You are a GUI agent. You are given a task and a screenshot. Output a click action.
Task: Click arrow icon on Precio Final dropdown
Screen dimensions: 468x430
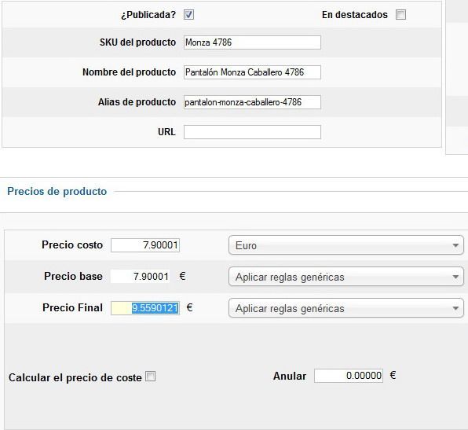point(455,308)
